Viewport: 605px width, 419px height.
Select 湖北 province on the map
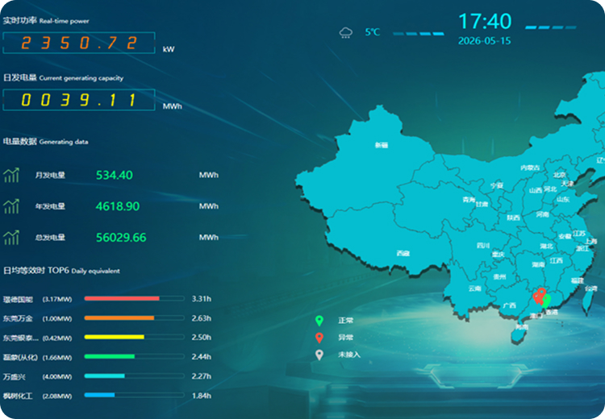coord(546,247)
